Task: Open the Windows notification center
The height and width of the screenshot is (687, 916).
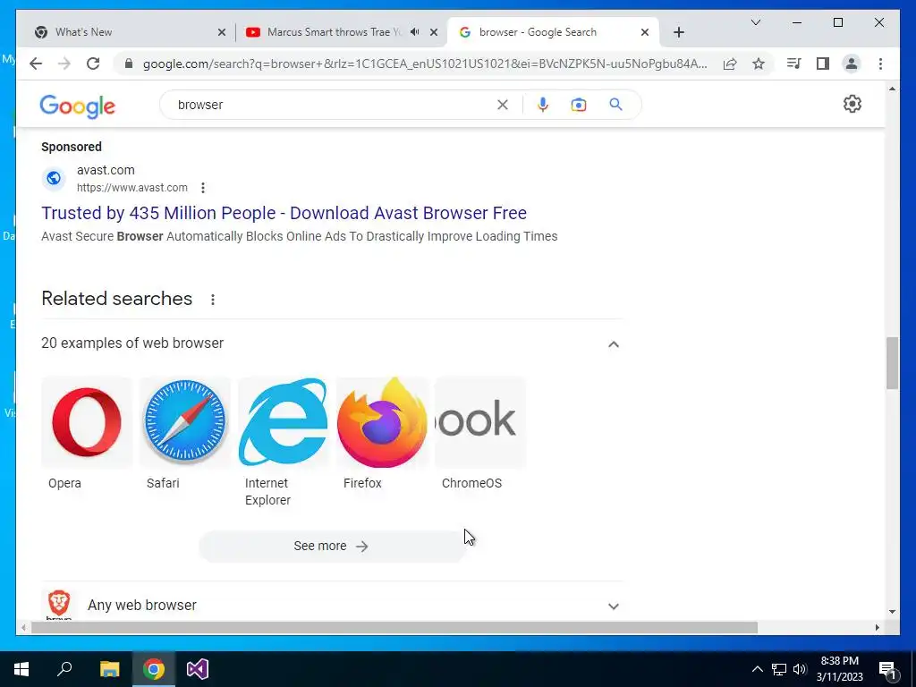Action: point(887,670)
